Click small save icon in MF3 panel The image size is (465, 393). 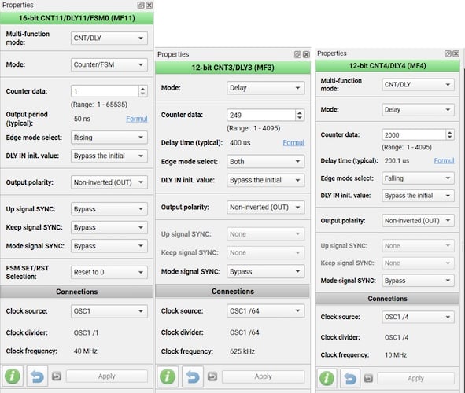coord(212,376)
